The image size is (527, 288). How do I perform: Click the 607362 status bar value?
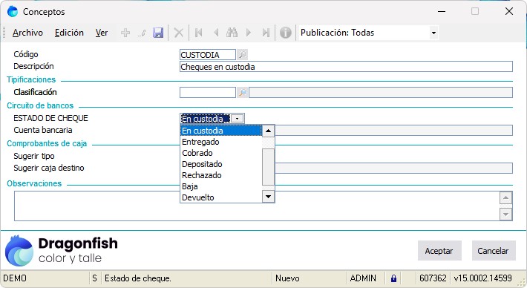click(x=433, y=278)
